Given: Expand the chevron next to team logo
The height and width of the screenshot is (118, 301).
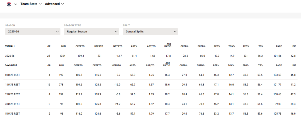Looking at the screenshot, I should pos(16,4).
